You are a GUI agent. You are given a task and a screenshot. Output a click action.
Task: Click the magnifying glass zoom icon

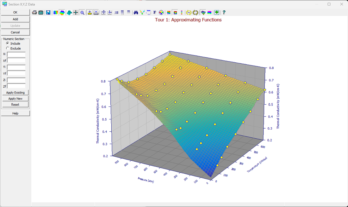pyautogui.click(x=82, y=13)
